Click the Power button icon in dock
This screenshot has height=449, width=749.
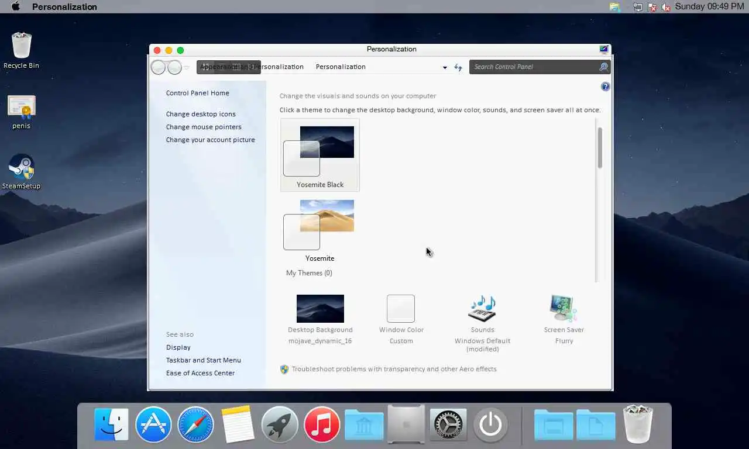(x=490, y=424)
